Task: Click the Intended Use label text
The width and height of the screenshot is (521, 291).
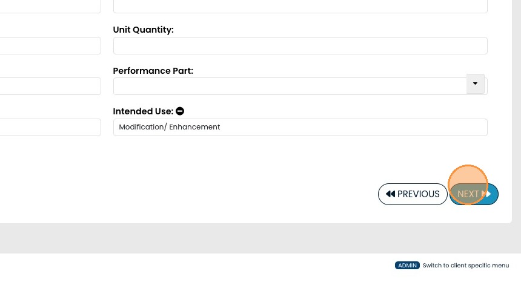Action: point(143,111)
